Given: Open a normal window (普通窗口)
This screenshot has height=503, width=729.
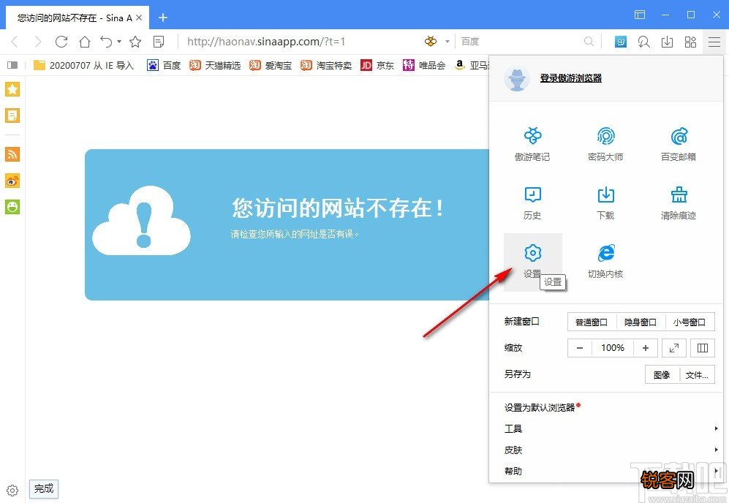Looking at the screenshot, I should pyautogui.click(x=592, y=322).
